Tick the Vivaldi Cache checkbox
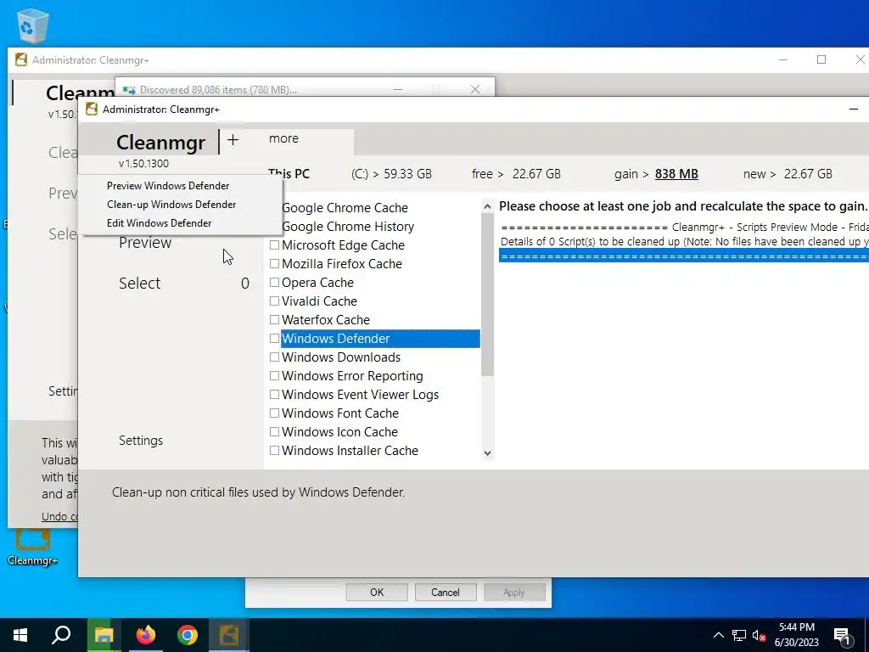Screen dimensions: 869x652 point(274,301)
